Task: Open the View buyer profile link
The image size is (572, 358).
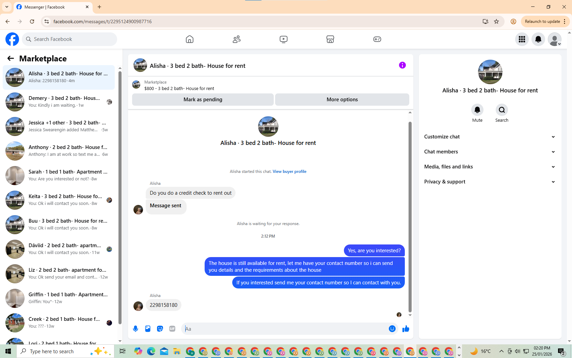Action: click(x=289, y=171)
